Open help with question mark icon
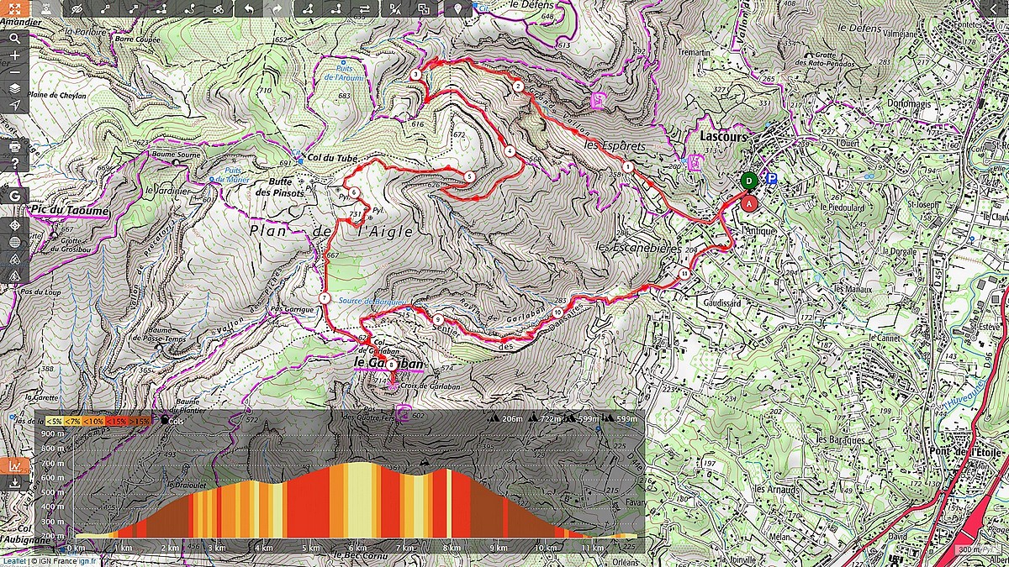Image resolution: width=1009 pixels, height=567 pixels. [x=15, y=164]
